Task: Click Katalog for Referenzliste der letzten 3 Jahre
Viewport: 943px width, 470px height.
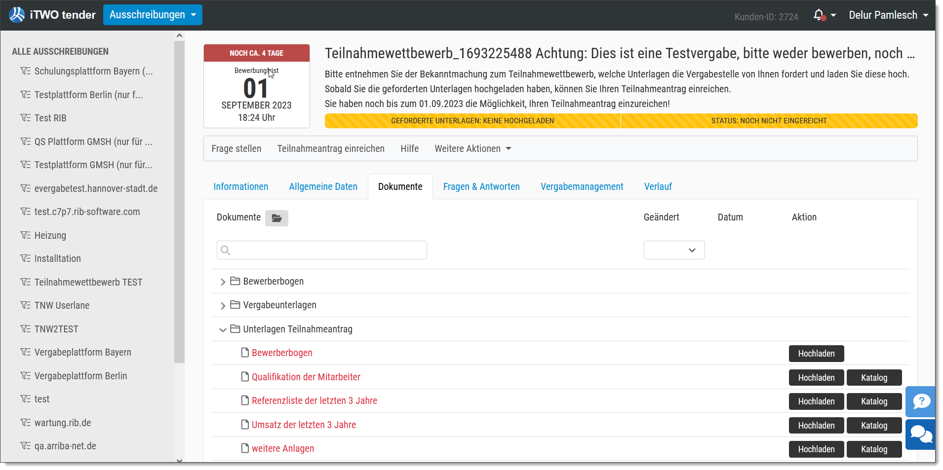Action: [x=874, y=401]
